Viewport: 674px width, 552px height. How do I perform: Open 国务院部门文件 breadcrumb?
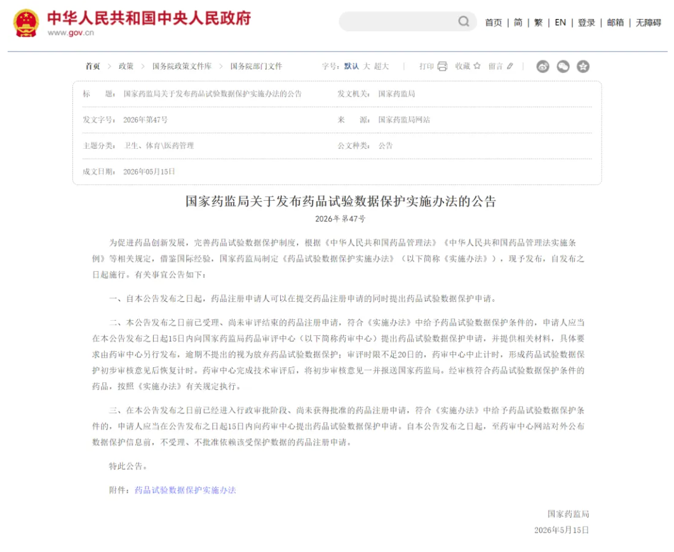(x=256, y=66)
